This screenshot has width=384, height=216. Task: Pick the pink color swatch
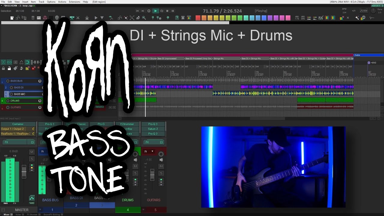(288, 18)
